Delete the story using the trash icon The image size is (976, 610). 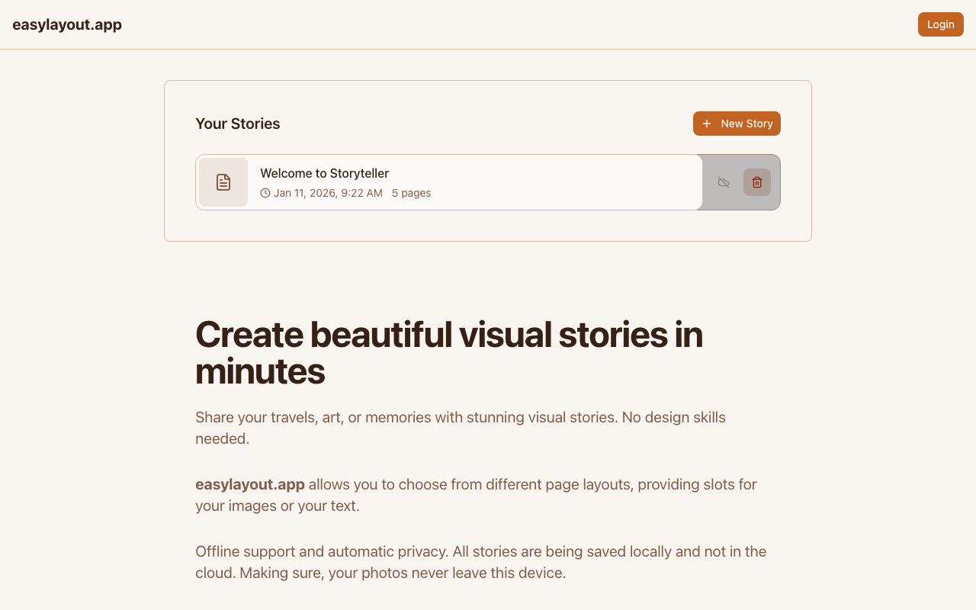click(756, 182)
